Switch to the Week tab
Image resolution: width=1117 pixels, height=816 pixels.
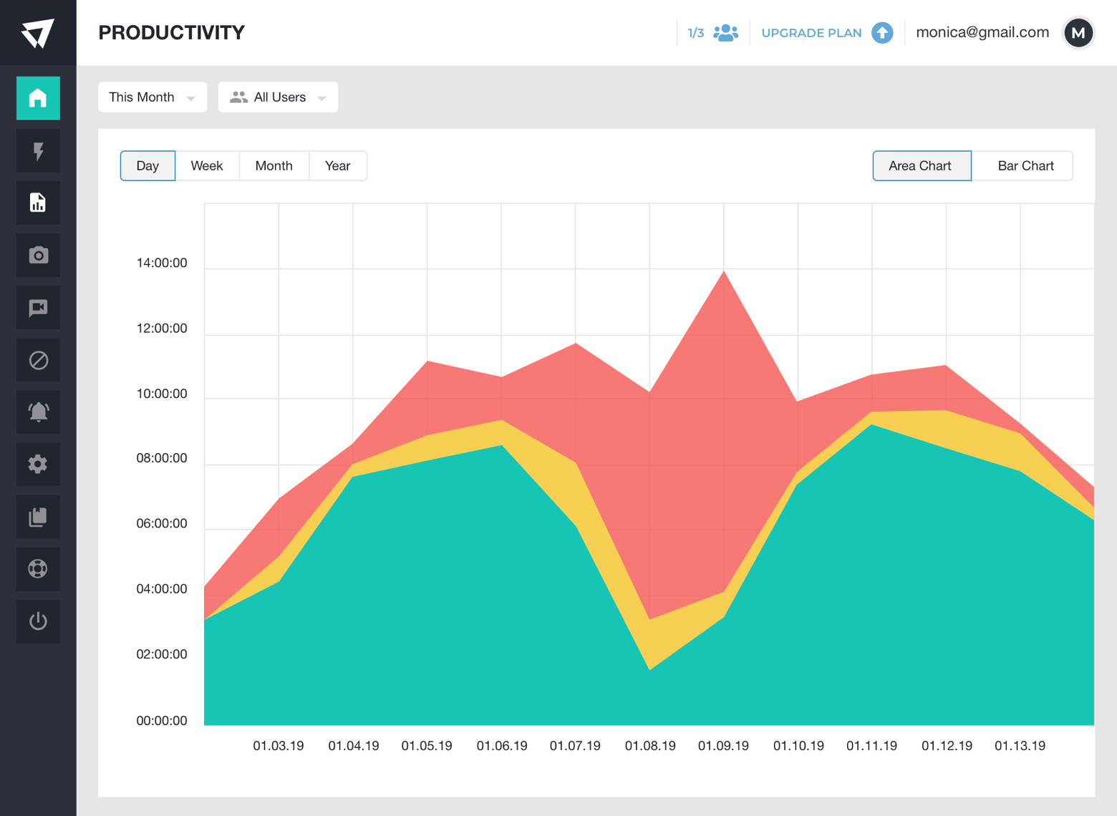coord(207,166)
